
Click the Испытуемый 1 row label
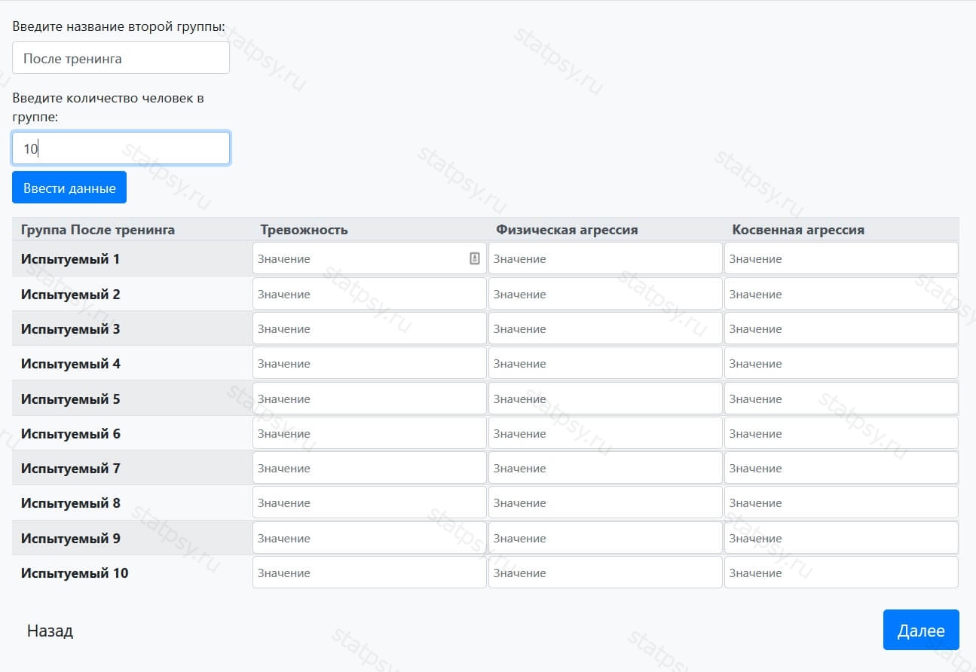pos(70,258)
